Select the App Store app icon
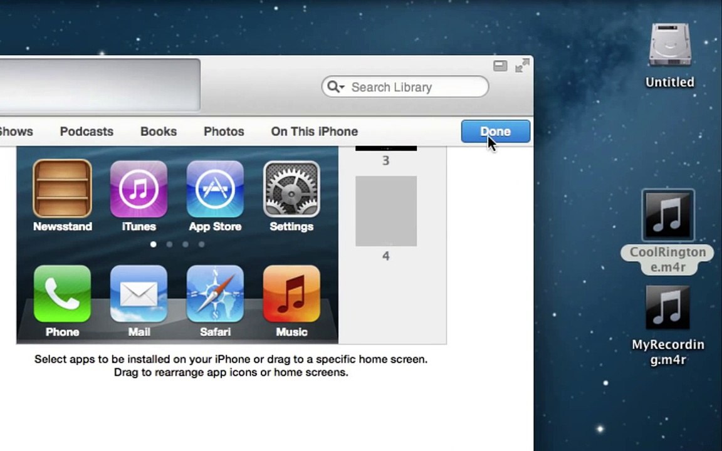 215,188
